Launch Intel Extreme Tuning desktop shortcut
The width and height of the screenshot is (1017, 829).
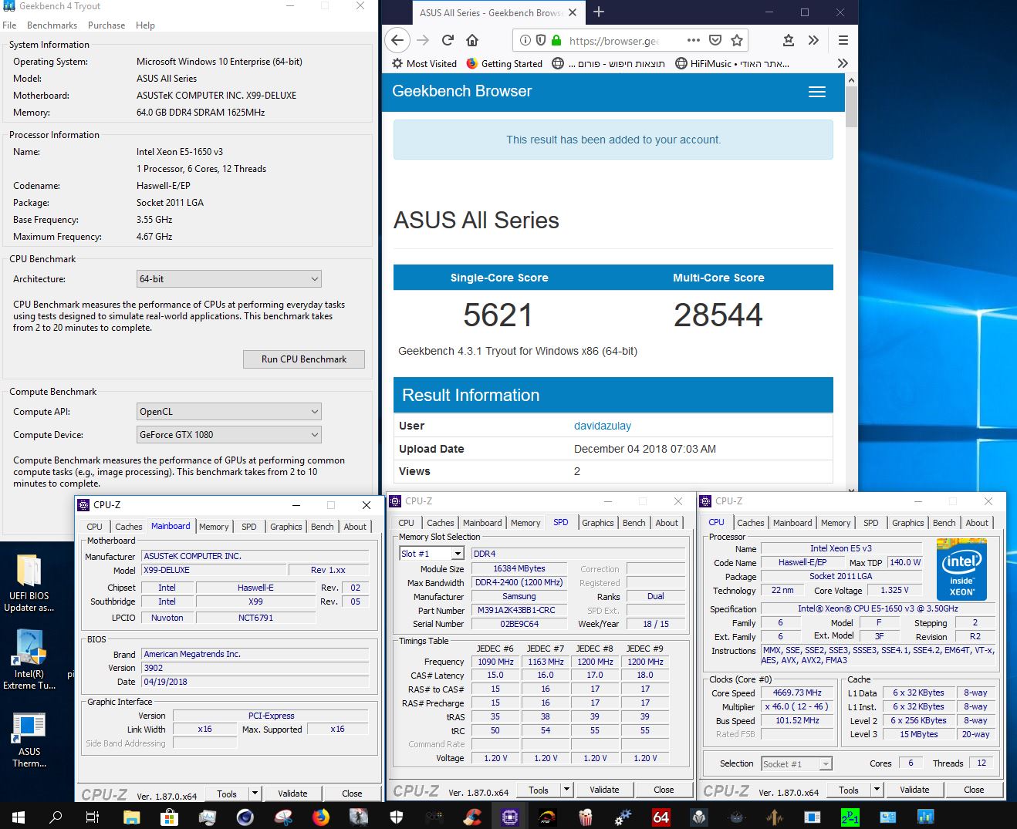[29, 659]
